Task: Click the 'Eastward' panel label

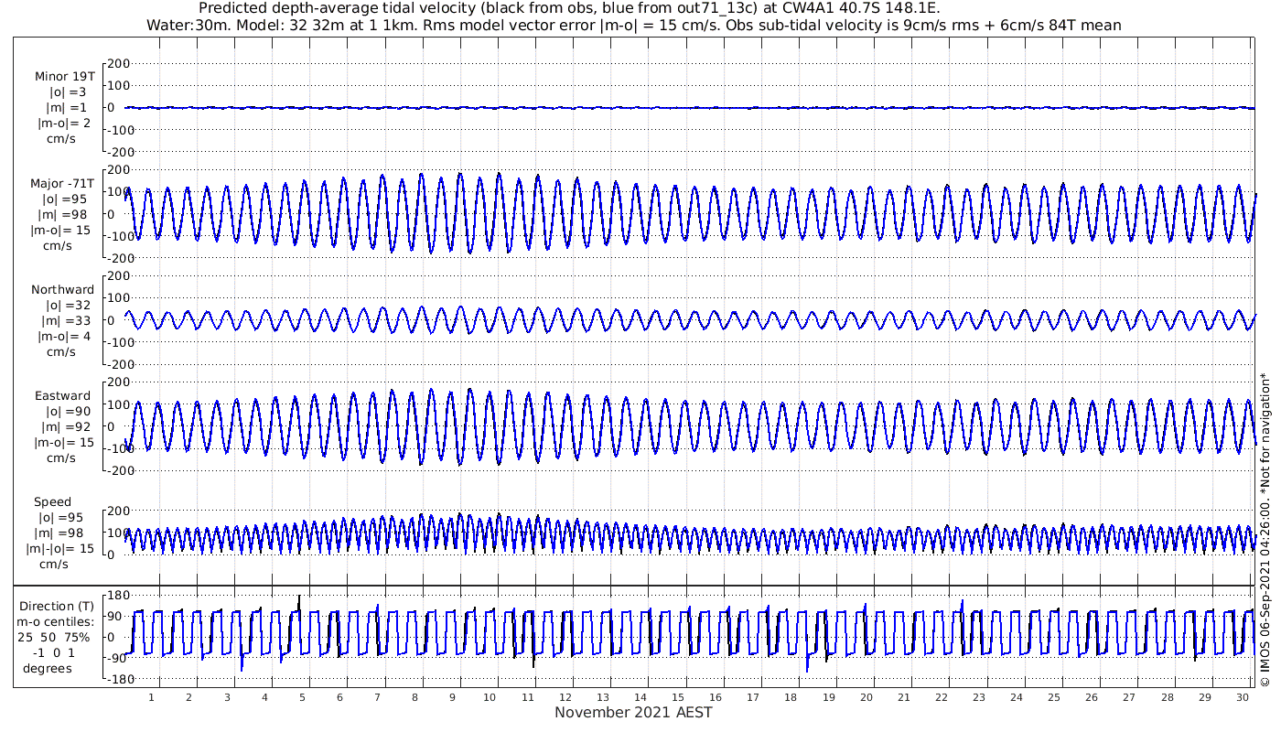Action: [x=63, y=396]
